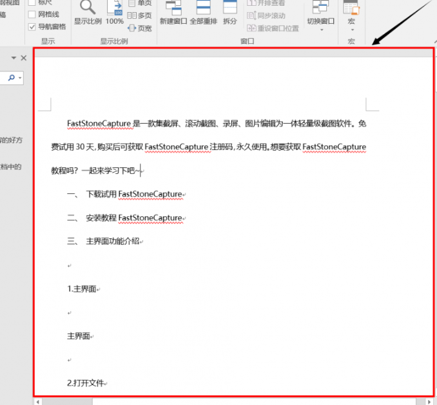The image size is (437, 405).
Task: Split the window with 拆分
Action: (230, 12)
